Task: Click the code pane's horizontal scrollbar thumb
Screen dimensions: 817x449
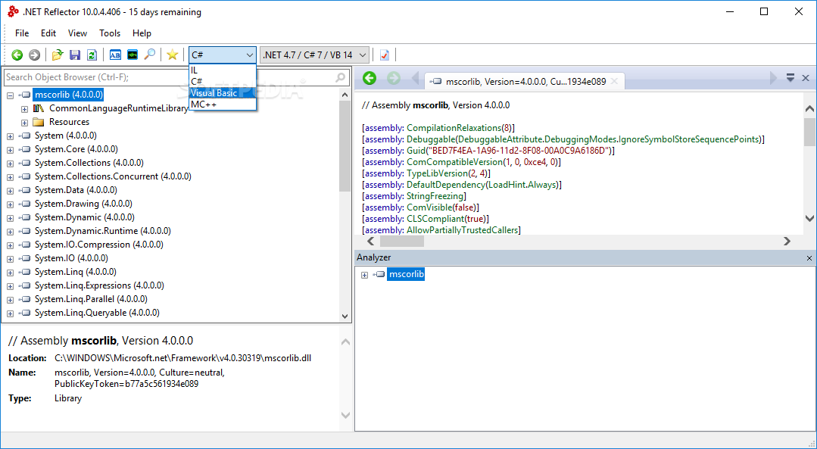Action: pos(402,242)
